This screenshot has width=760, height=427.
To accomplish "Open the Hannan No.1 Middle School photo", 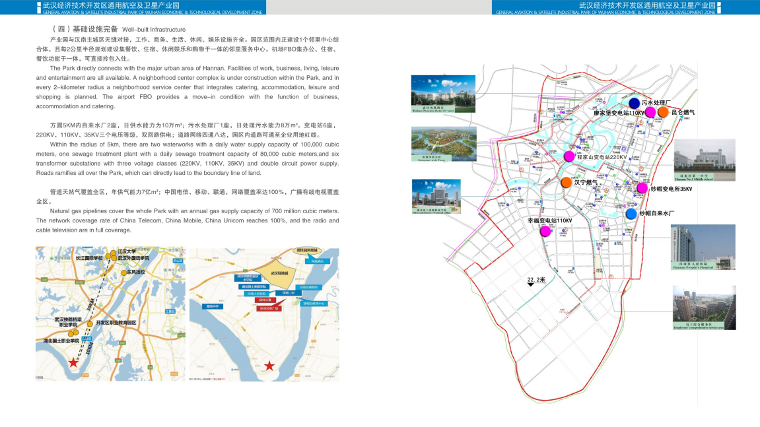I will coord(705,160).
